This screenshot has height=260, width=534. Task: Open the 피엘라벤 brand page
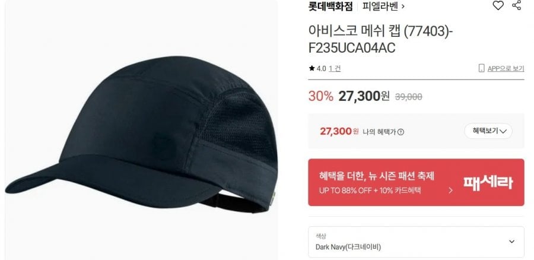(380, 6)
